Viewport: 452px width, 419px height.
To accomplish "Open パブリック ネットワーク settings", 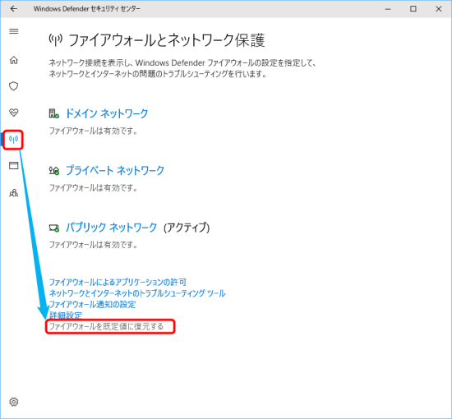I will coord(111,228).
